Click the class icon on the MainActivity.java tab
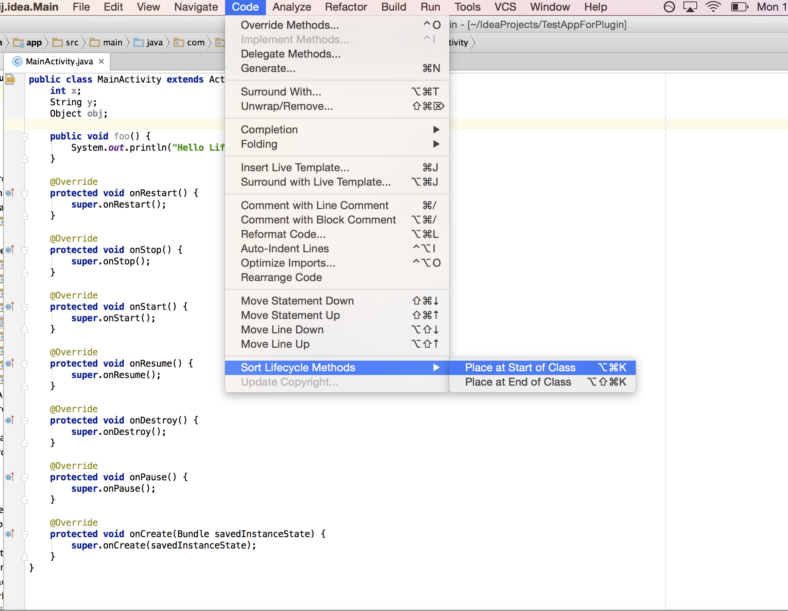Viewport: 788px width, 611px height. (x=17, y=61)
